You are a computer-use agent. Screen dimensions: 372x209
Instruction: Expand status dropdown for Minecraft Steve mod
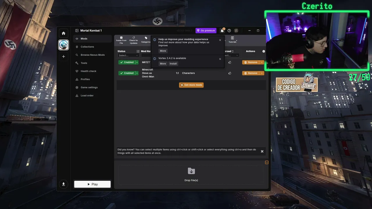[x=137, y=73]
